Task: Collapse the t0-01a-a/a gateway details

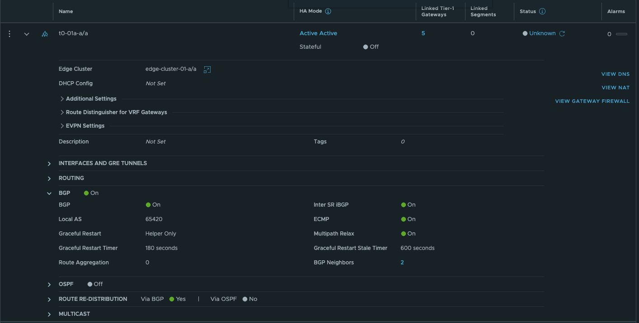Action: tap(26, 34)
